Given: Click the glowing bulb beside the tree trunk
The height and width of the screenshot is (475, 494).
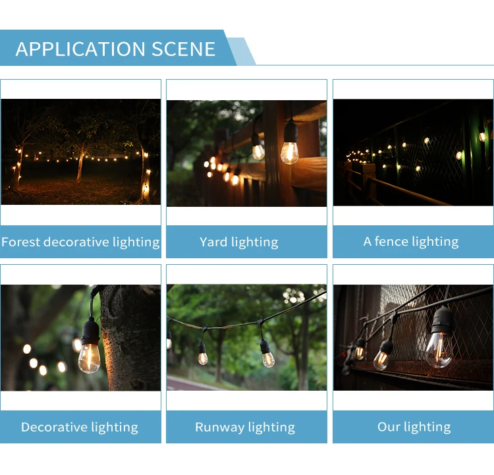Looking at the screenshot, I should coord(89,358).
